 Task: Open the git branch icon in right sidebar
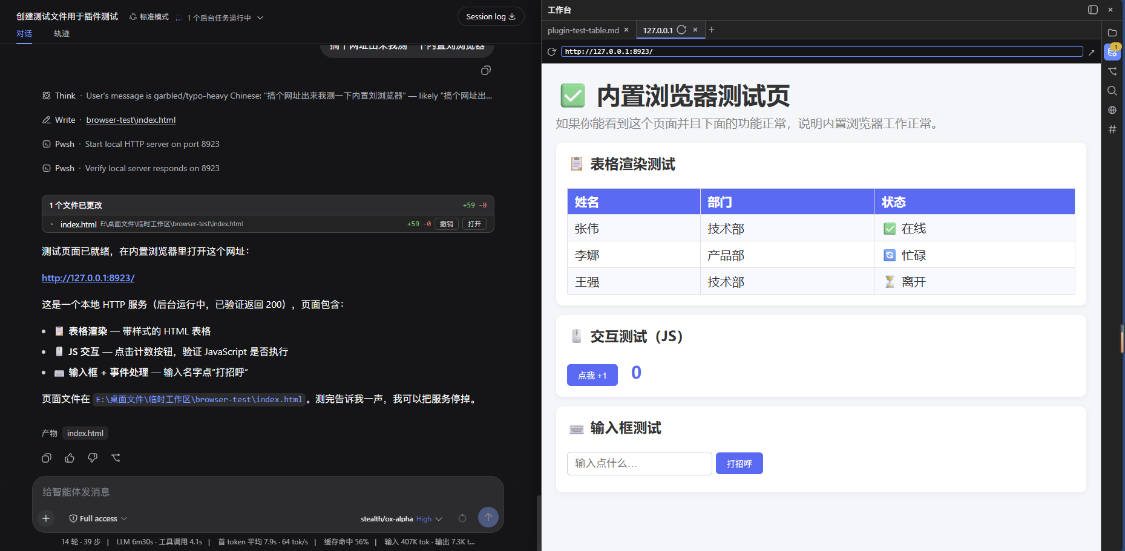coord(1112,71)
